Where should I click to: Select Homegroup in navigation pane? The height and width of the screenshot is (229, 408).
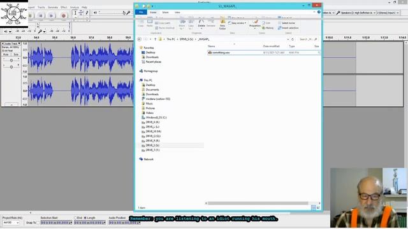coord(149,71)
